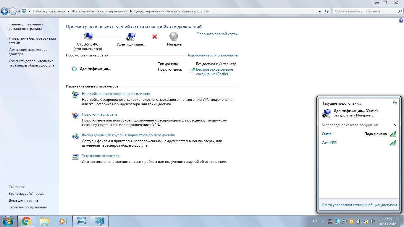Select the Castle555 wireless network

pyautogui.click(x=329, y=143)
